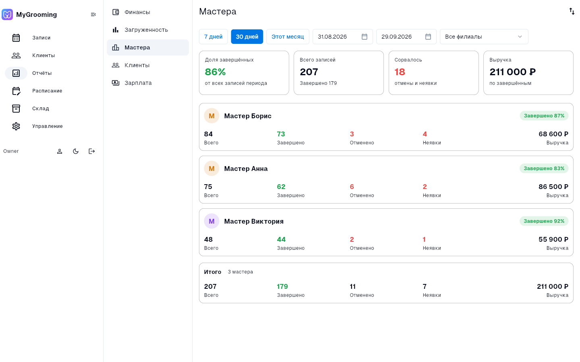Open Управление gear icon

(16, 126)
